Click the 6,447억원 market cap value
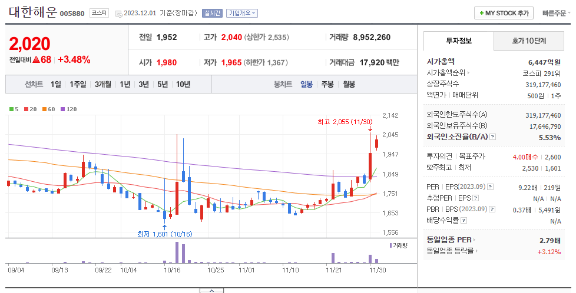576x293 pixels. [544, 62]
